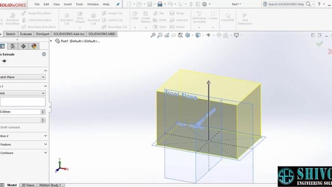This screenshot has height=187, width=332.
Task: Open the Edit menu
Action: pos(46,4)
